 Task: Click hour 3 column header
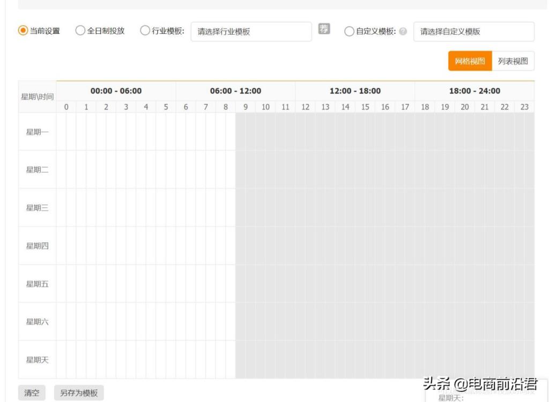click(x=126, y=107)
